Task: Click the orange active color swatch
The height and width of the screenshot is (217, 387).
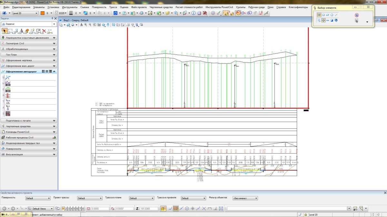Action: pyautogui.click(x=42, y=13)
